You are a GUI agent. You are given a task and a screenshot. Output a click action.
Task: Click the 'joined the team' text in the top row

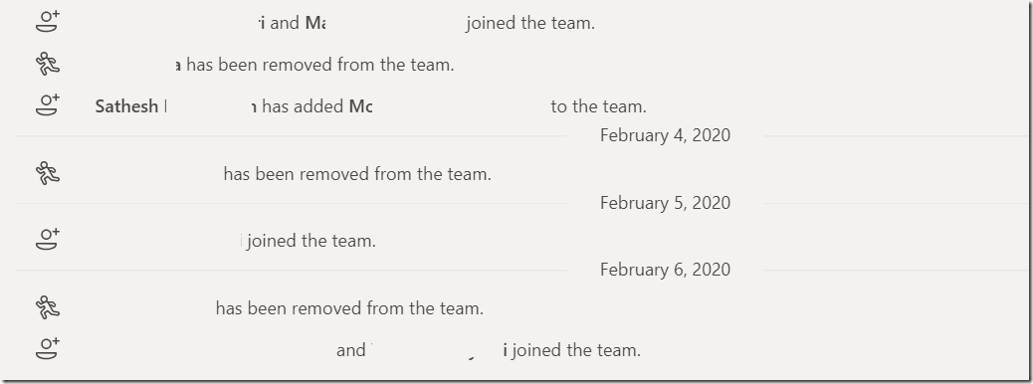click(530, 23)
